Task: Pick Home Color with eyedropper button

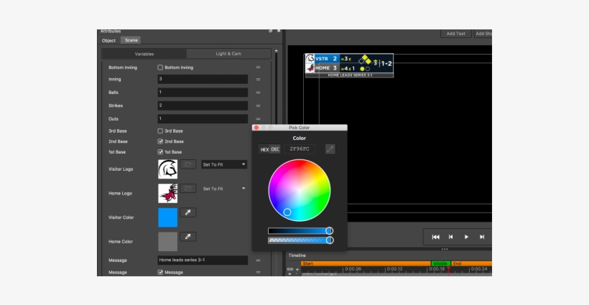Action: coord(187,236)
